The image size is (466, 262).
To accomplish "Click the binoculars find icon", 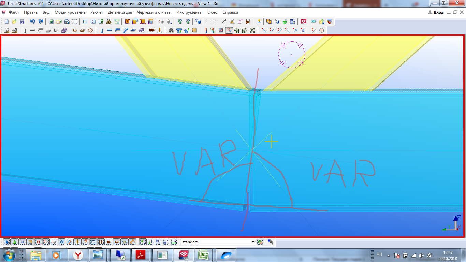I will (171, 30).
